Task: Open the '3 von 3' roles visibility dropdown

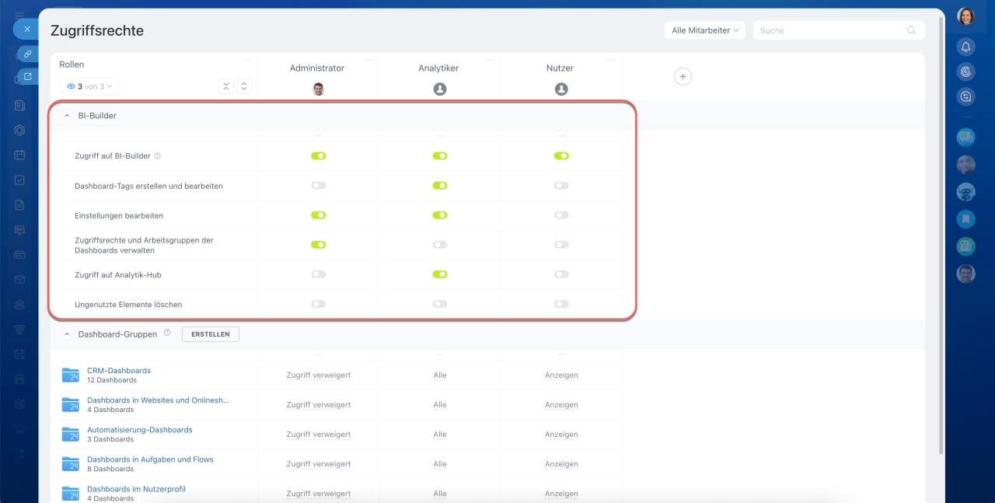Action: (90, 86)
